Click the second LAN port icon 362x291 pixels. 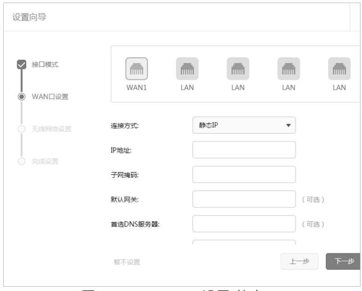tap(238, 69)
